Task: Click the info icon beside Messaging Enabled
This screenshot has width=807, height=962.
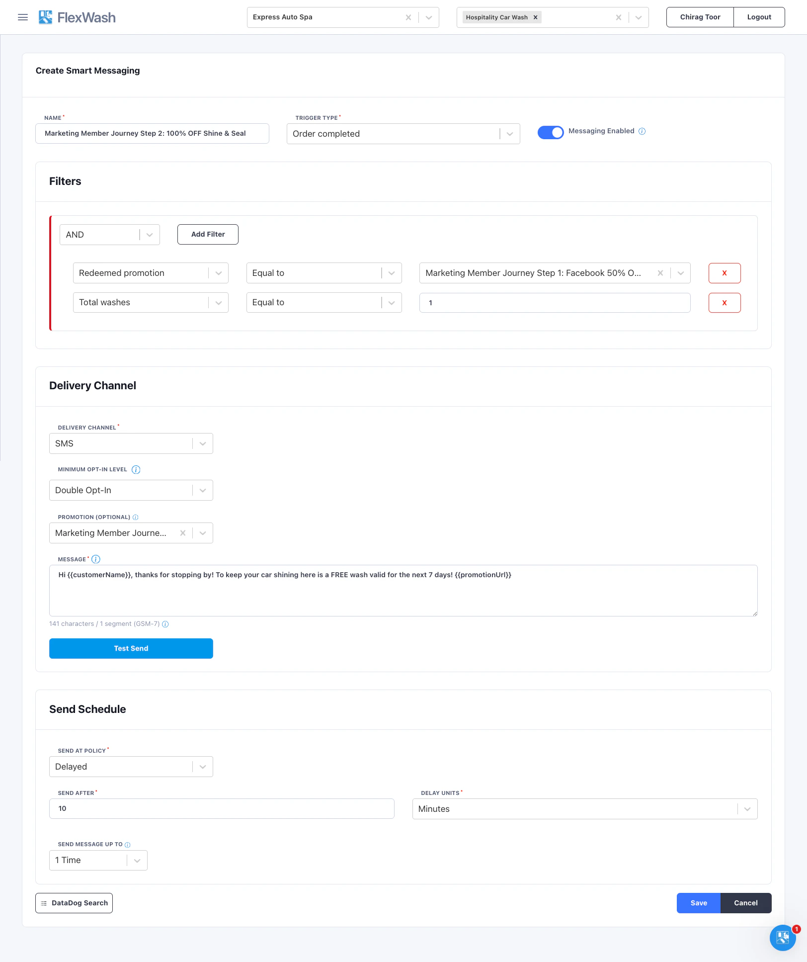Action: (x=643, y=131)
